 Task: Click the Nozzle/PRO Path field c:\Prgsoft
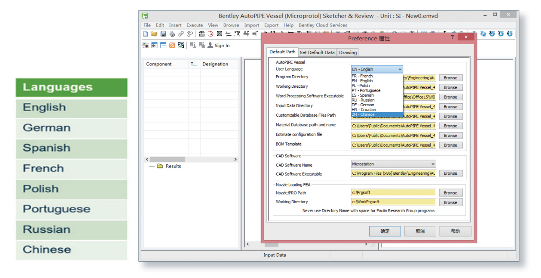(x=394, y=192)
